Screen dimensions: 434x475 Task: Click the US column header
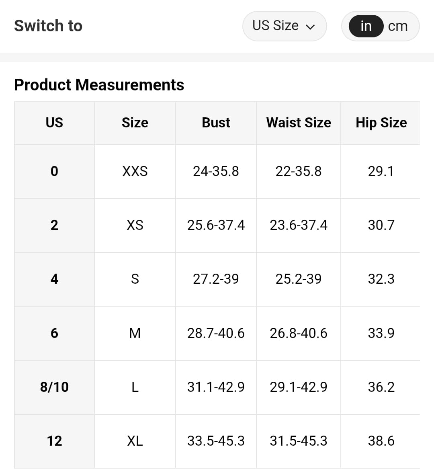(x=54, y=123)
